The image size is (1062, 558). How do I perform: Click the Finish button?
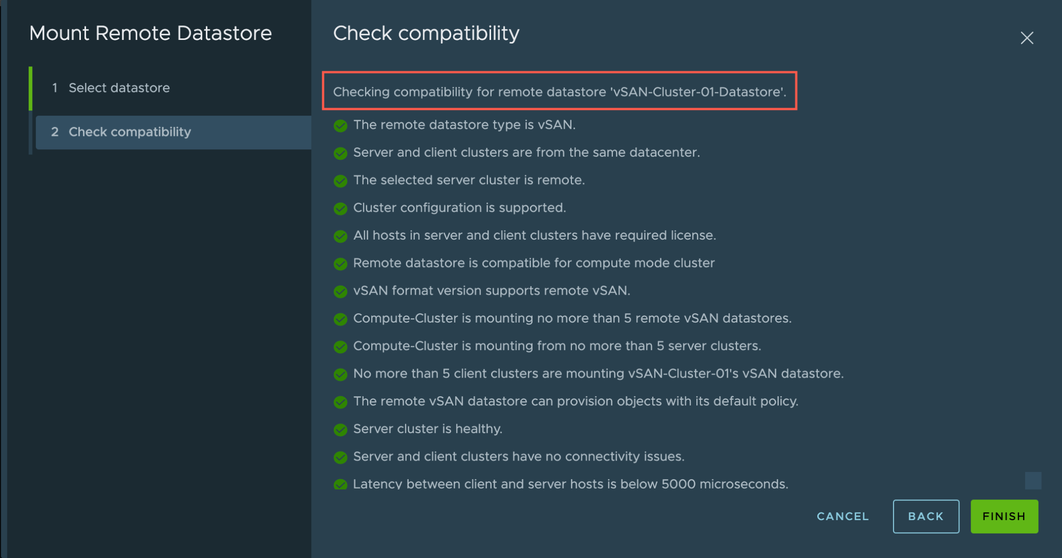point(1004,516)
